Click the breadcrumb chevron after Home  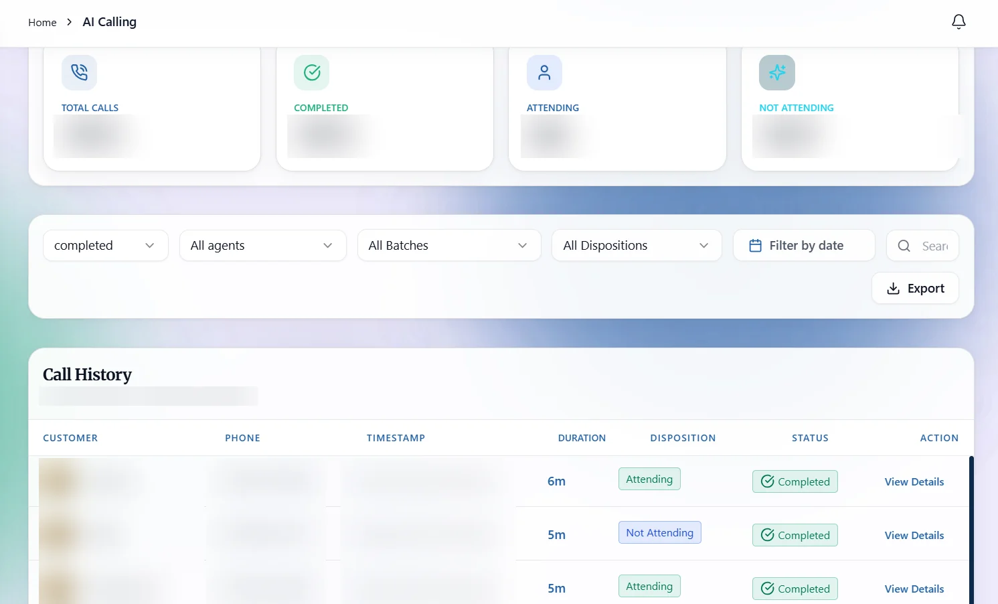[69, 22]
